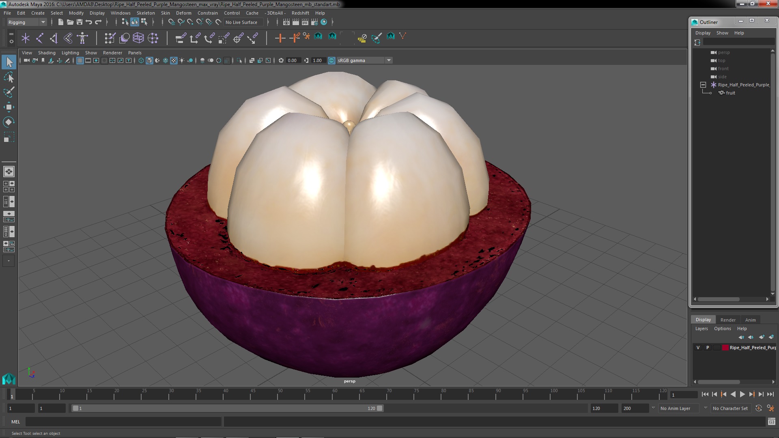Create a locator with the shelf icon
779x438 pixels.
(x=26, y=38)
